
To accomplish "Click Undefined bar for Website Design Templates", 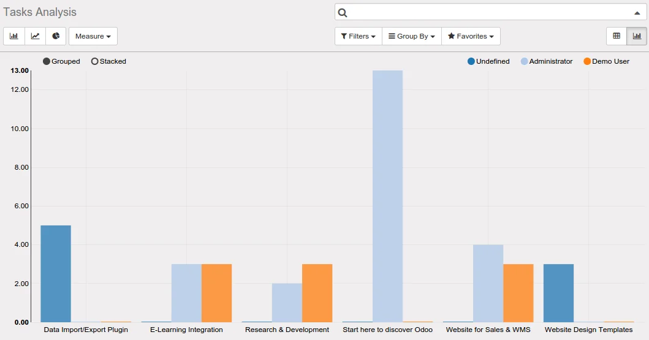I will (x=558, y=293).
